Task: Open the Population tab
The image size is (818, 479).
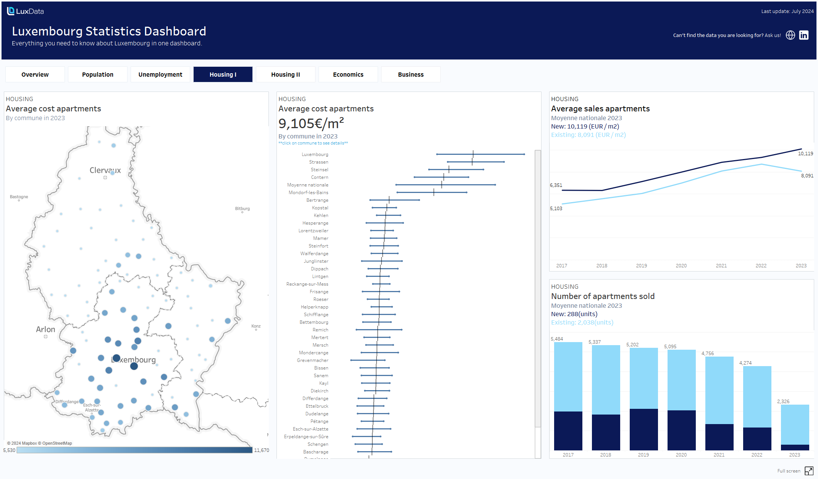Action: 98,74
